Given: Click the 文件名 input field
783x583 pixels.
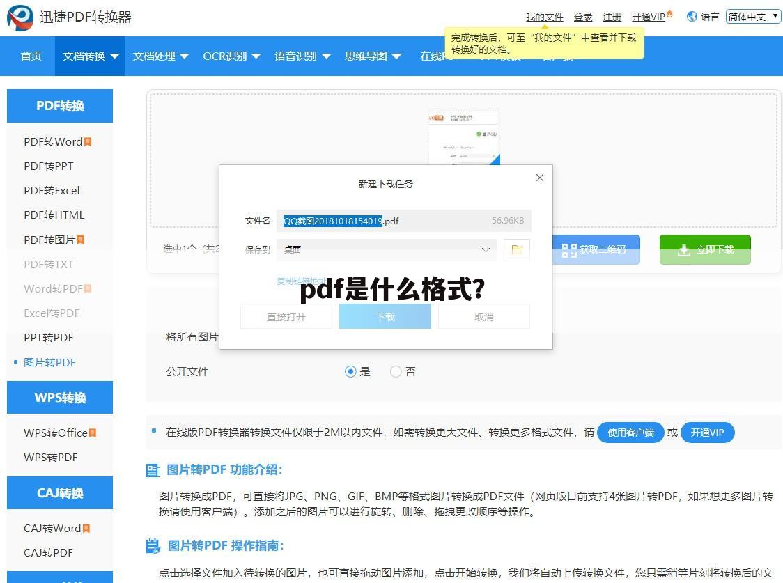Looking at the screenshot, I should tap(404, 221).
